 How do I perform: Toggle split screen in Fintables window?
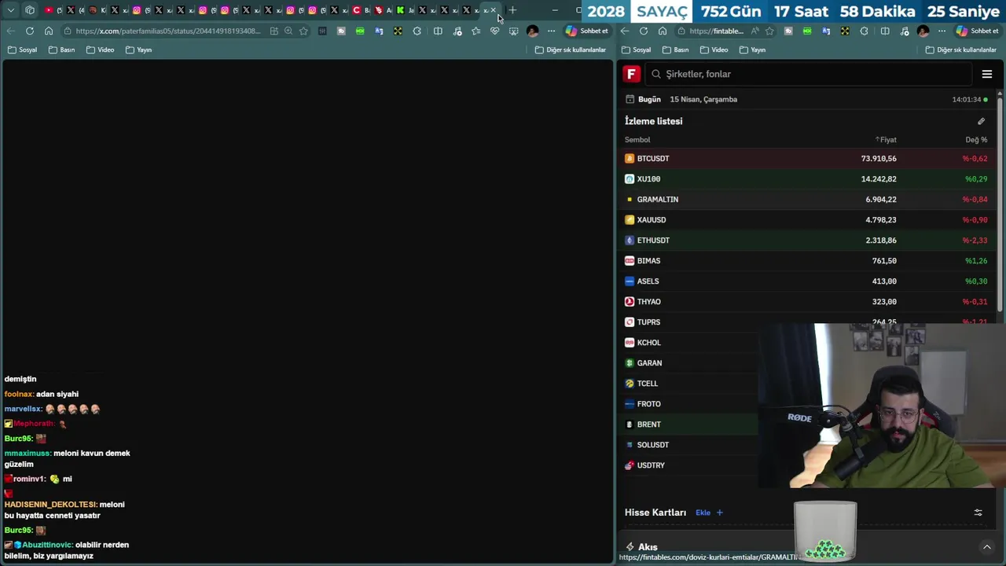(x=885, y=31)
